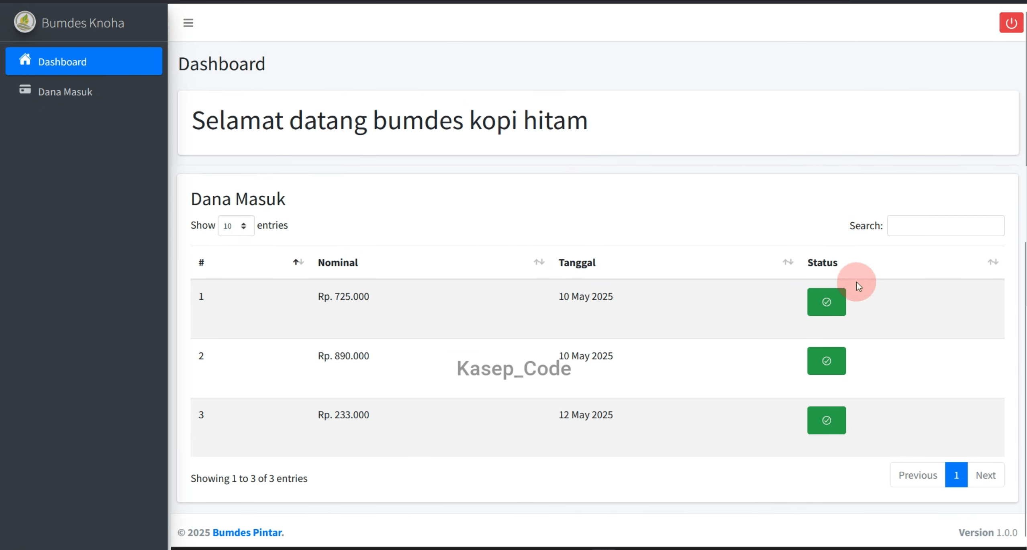Open the Dana Masuk sidebar menu item
Image resolution: width=1027 pixels, height=550 pixels.
coord(84,91)
